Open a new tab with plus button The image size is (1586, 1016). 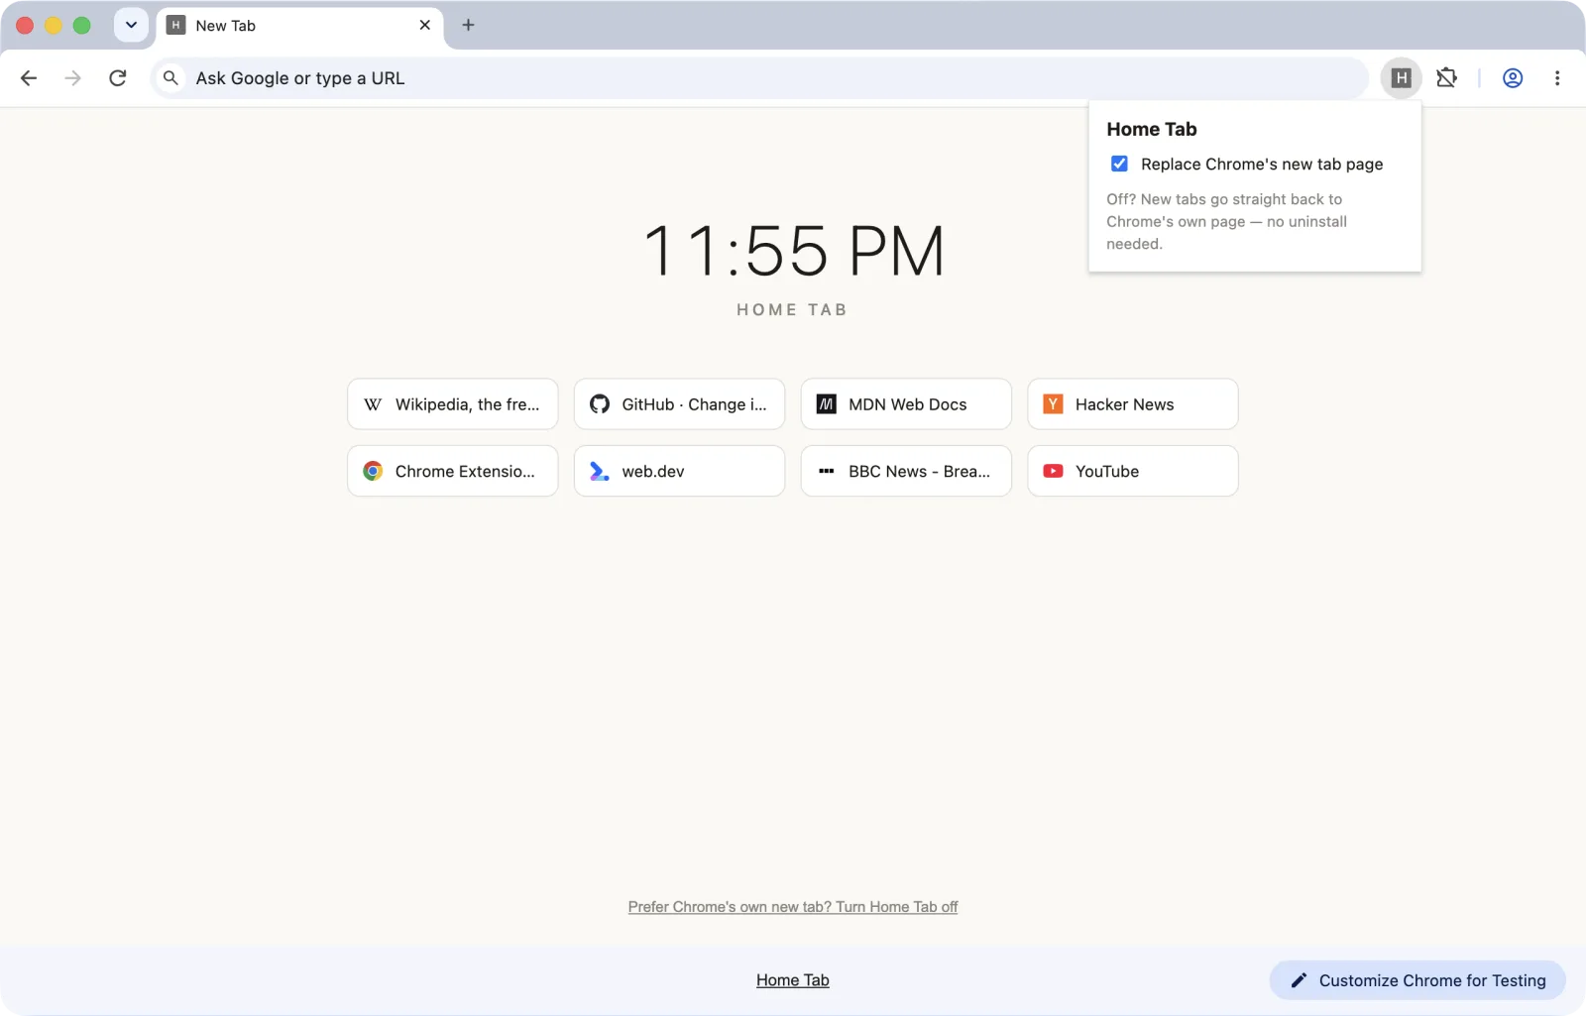468,25
